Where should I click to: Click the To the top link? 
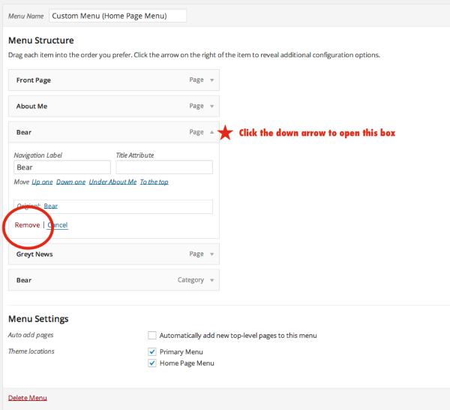(154, 182)
